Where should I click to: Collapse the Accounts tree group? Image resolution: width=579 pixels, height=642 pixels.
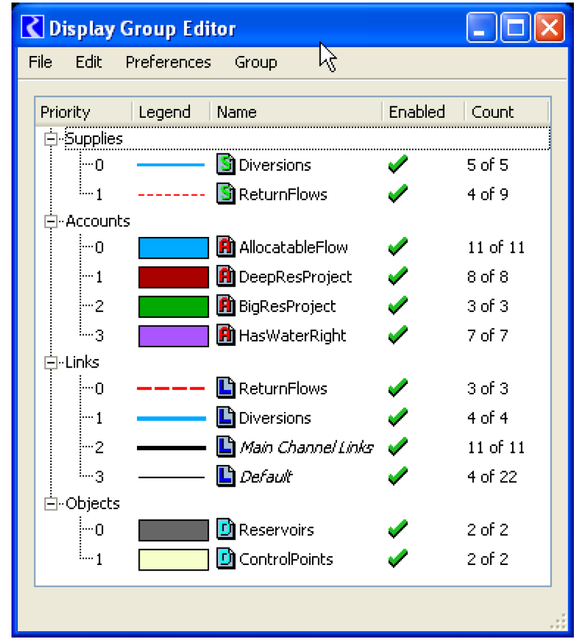coord(50,222)
